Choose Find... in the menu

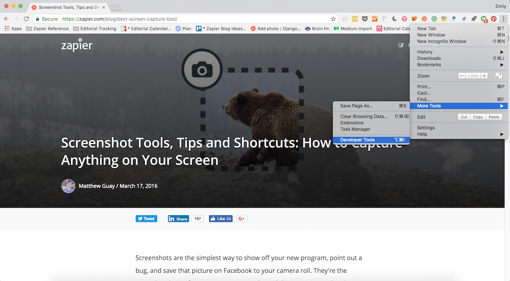[460, 99]
